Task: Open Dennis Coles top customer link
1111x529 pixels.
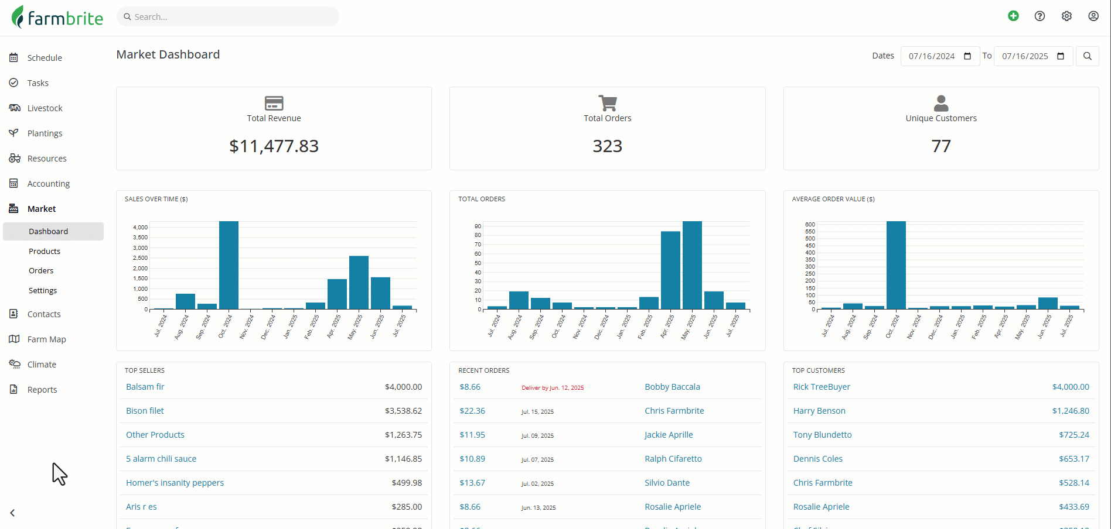Action: 818,459
